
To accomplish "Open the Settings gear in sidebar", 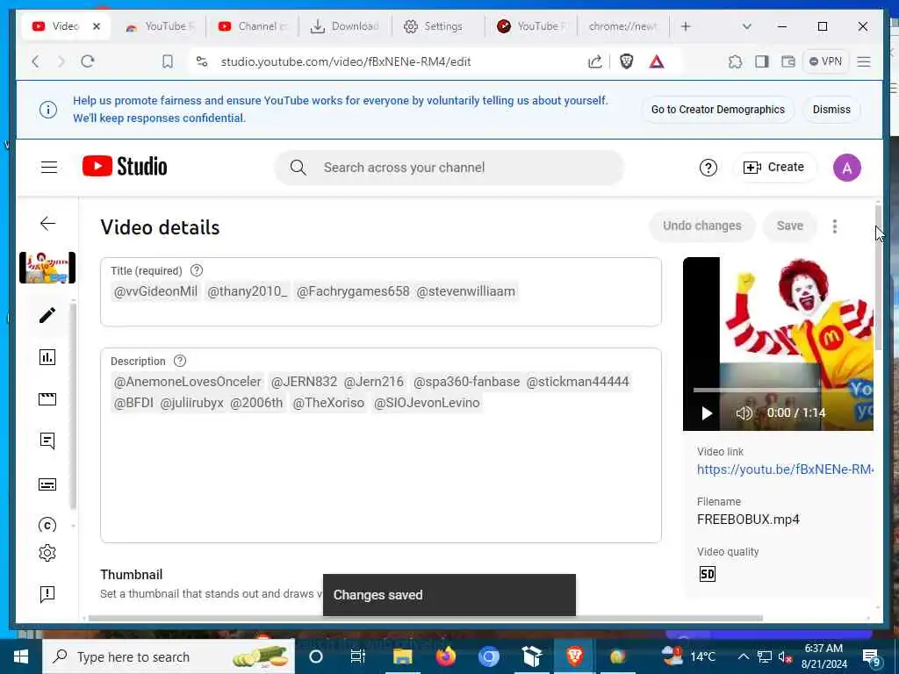I will (47, 553).
